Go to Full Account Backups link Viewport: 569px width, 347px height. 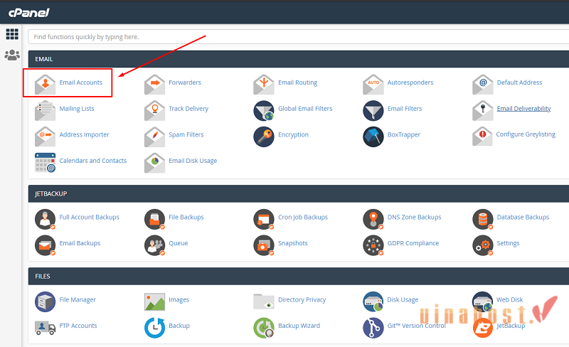(x=89, y=218)
